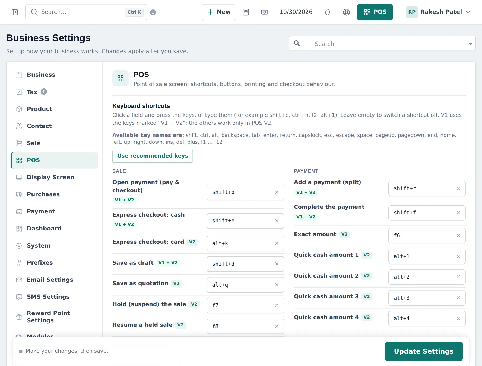
Task: Edit the Complete the payment field shift+f
Action: point(427,213)
